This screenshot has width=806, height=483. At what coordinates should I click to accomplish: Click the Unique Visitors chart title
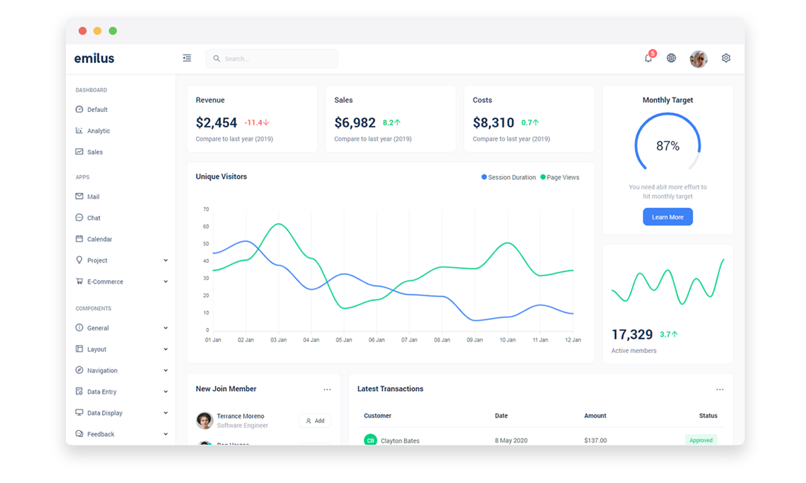pyautogui.click(x=221, y=176)
